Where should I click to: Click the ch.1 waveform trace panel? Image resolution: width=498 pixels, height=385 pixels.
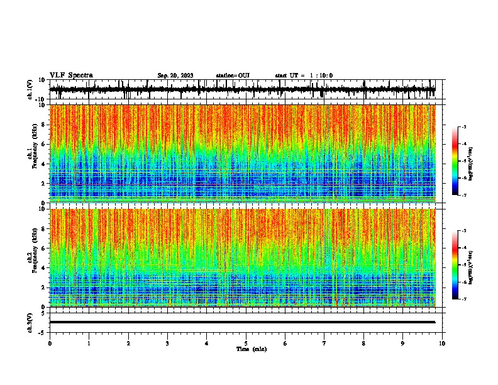247,89
